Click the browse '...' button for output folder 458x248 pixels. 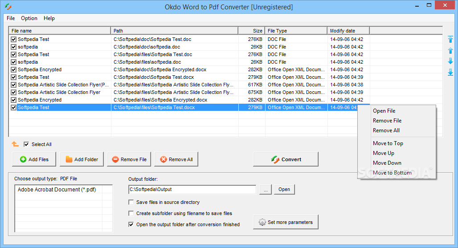coord(266,189)
